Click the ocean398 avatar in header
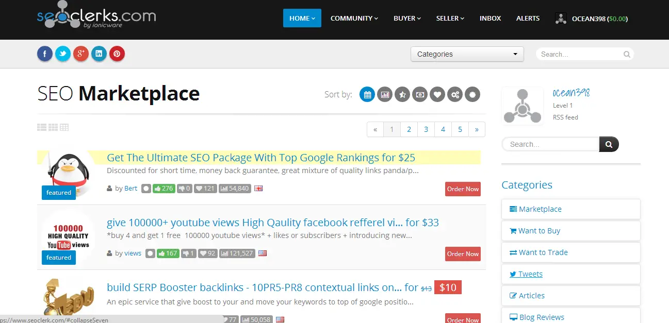 [561, 19]
